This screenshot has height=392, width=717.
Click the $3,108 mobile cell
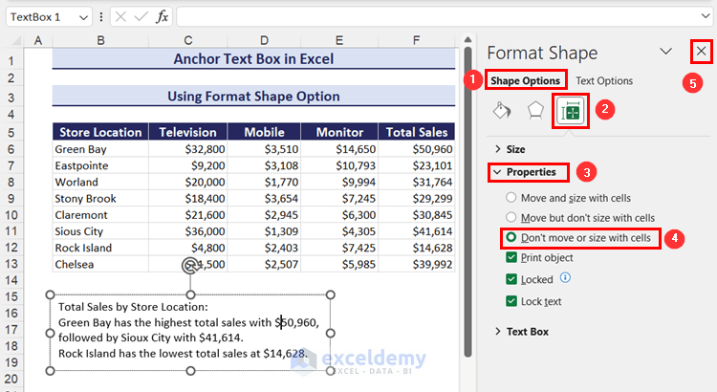[x=264, y=165]
